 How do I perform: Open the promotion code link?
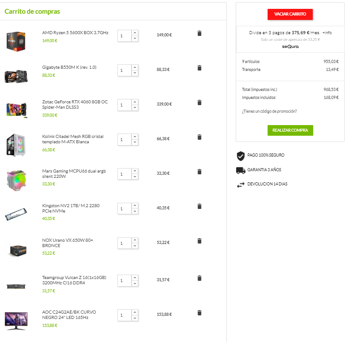[269, 111]
